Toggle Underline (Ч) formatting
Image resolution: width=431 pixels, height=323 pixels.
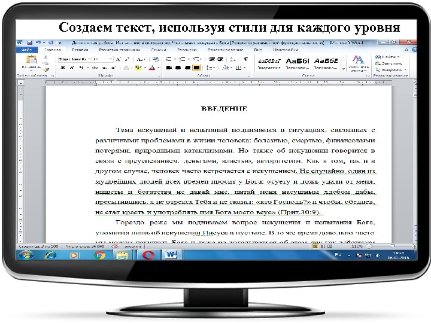81,68
